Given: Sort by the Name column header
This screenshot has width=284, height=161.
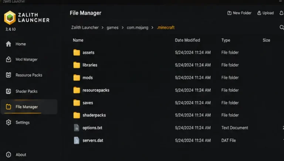Looking at the screenshot, I should click(78, 40).
